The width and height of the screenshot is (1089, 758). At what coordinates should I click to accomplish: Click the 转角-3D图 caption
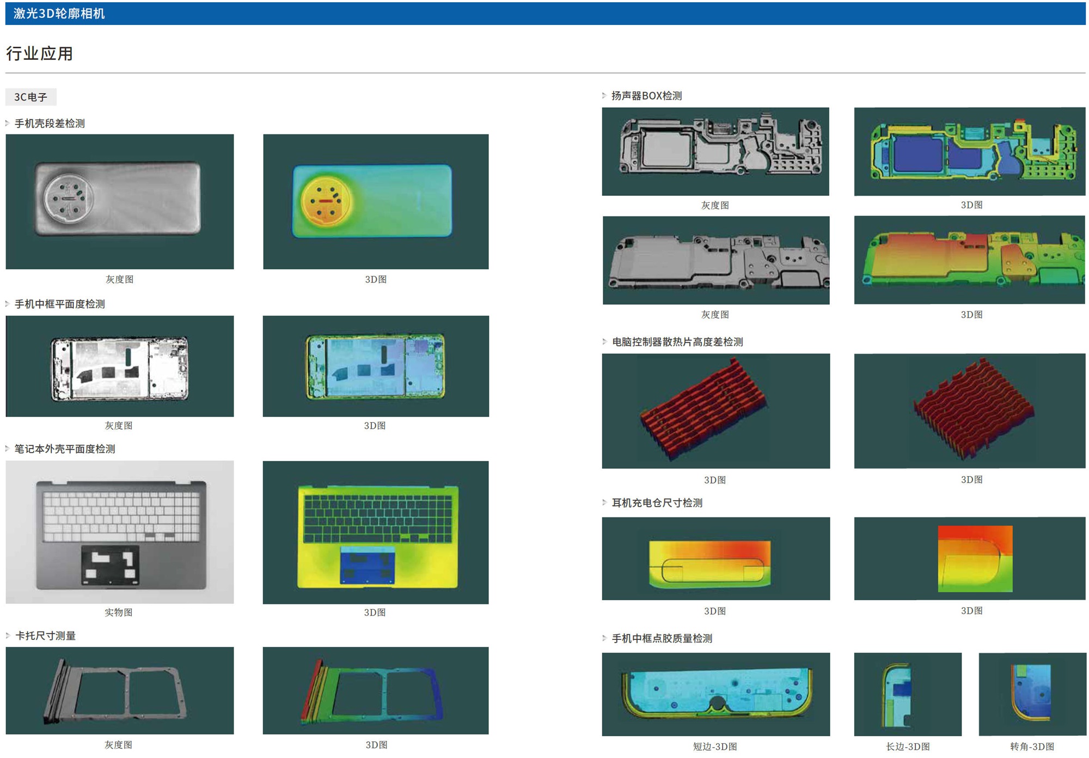[1032, 747]
